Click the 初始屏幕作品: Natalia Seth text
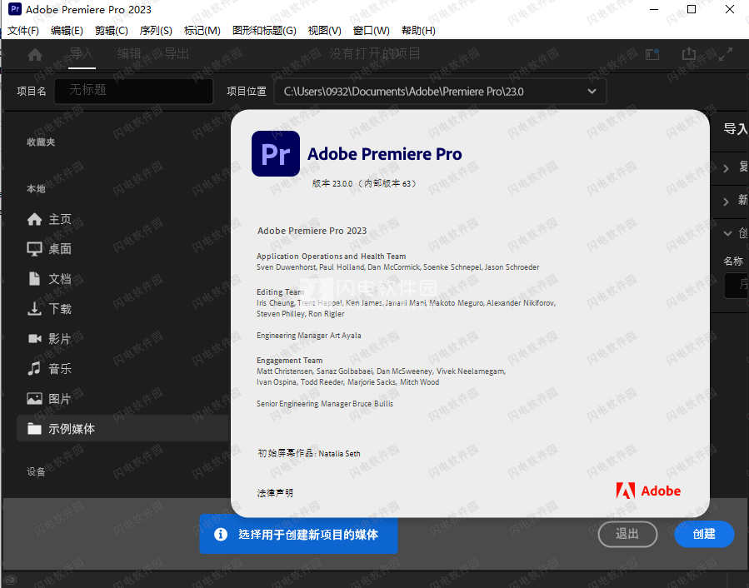 point(309,453)
